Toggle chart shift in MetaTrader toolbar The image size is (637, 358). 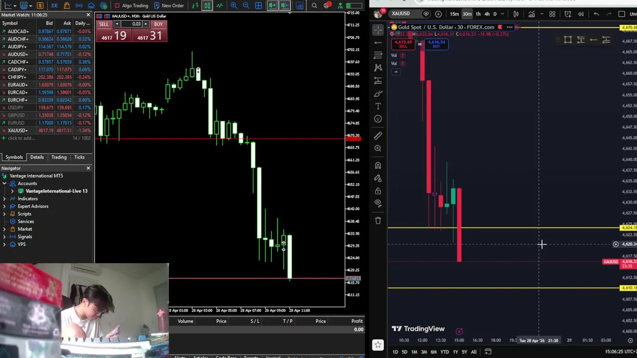pyautogui.click(x=285, y=5)
